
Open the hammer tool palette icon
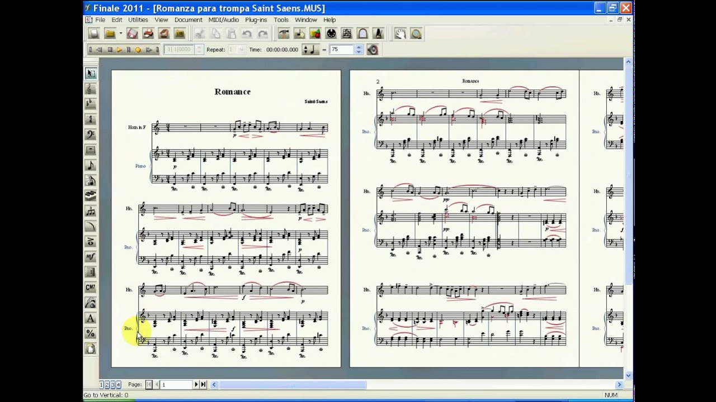coord(284,33)
